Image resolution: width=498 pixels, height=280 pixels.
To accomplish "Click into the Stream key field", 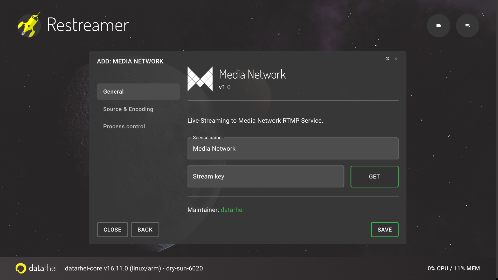I will click(x=266, y=177).
